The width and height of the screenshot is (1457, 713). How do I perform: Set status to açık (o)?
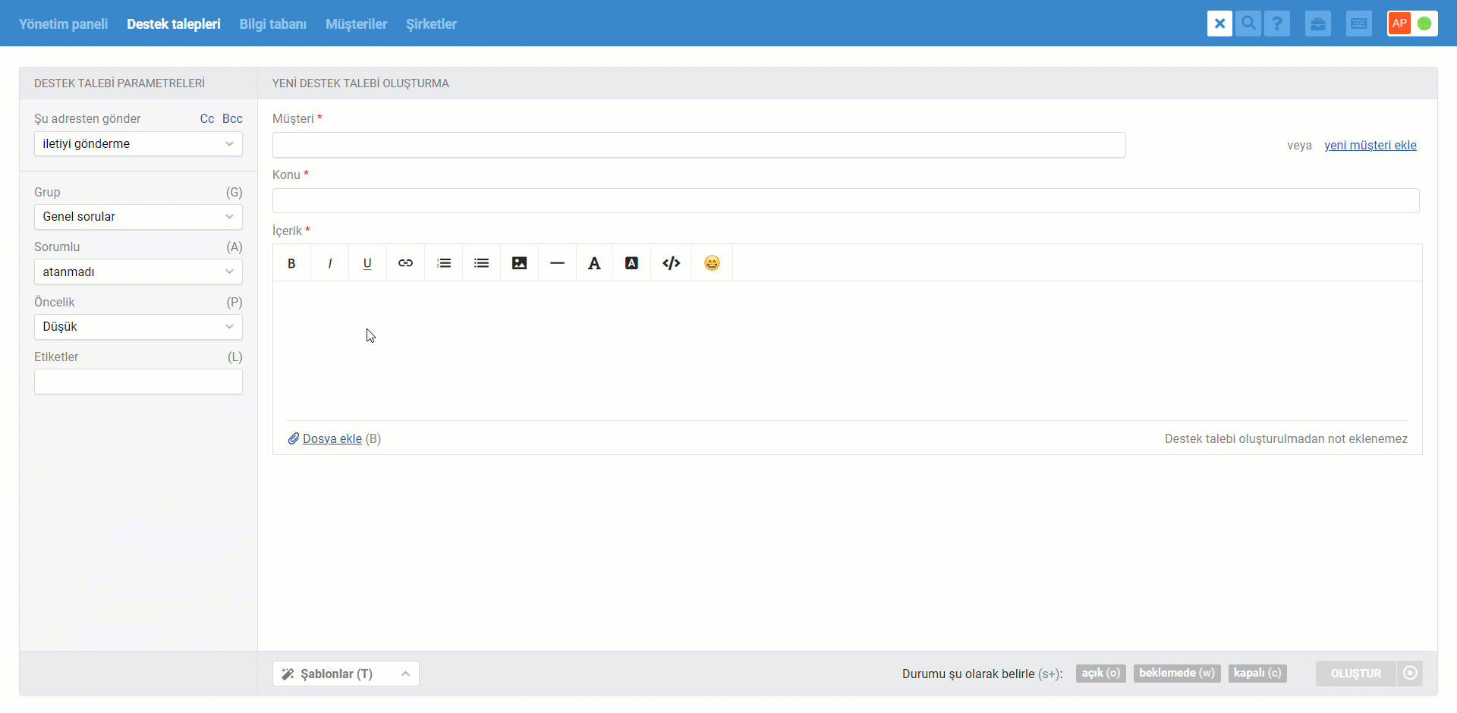1100,674
